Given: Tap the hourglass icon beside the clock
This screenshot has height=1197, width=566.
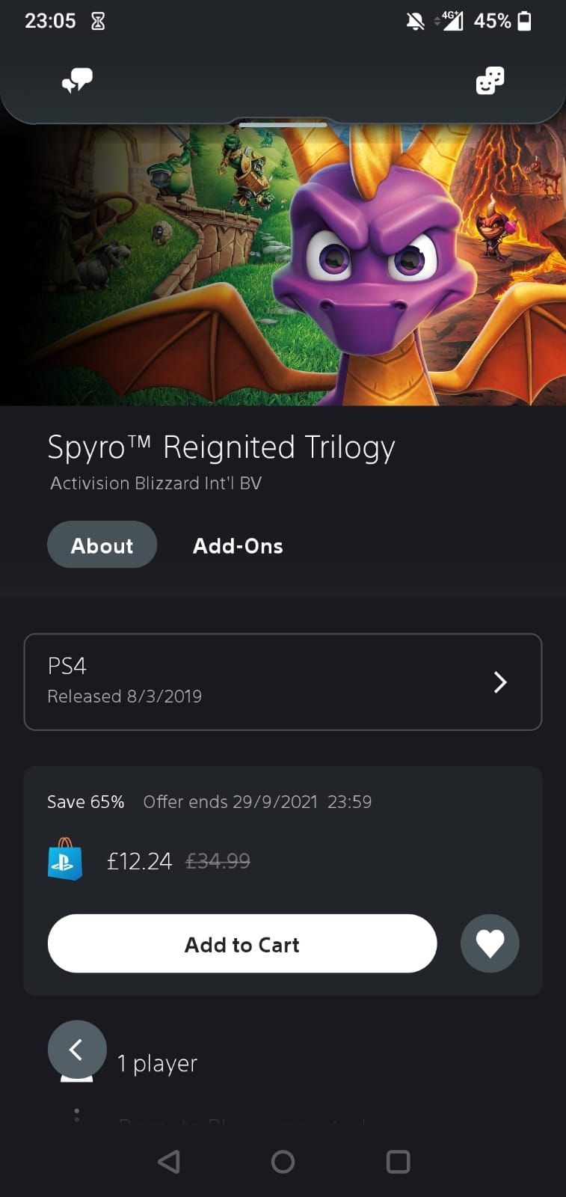Looking at the screenshot, I should [x=96, y=20].
